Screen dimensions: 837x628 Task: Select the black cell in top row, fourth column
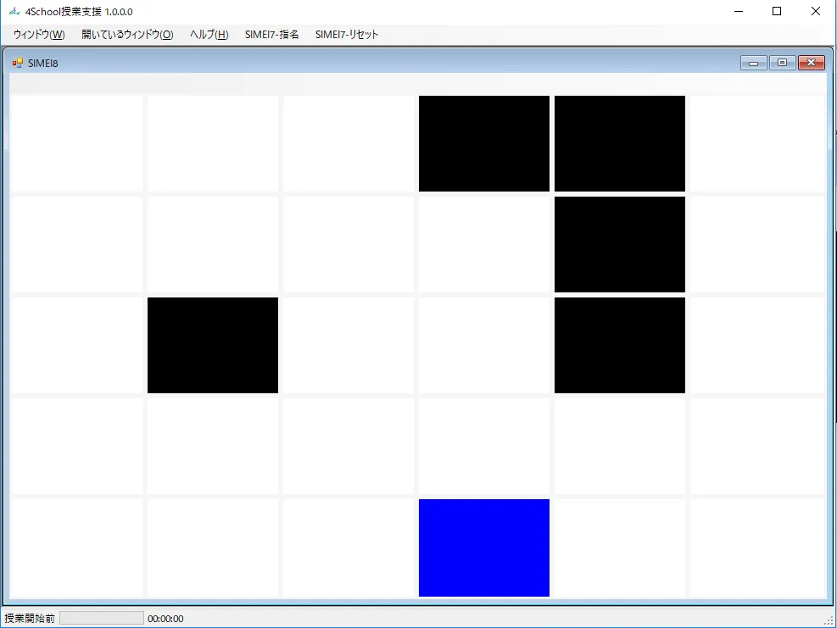484,143
